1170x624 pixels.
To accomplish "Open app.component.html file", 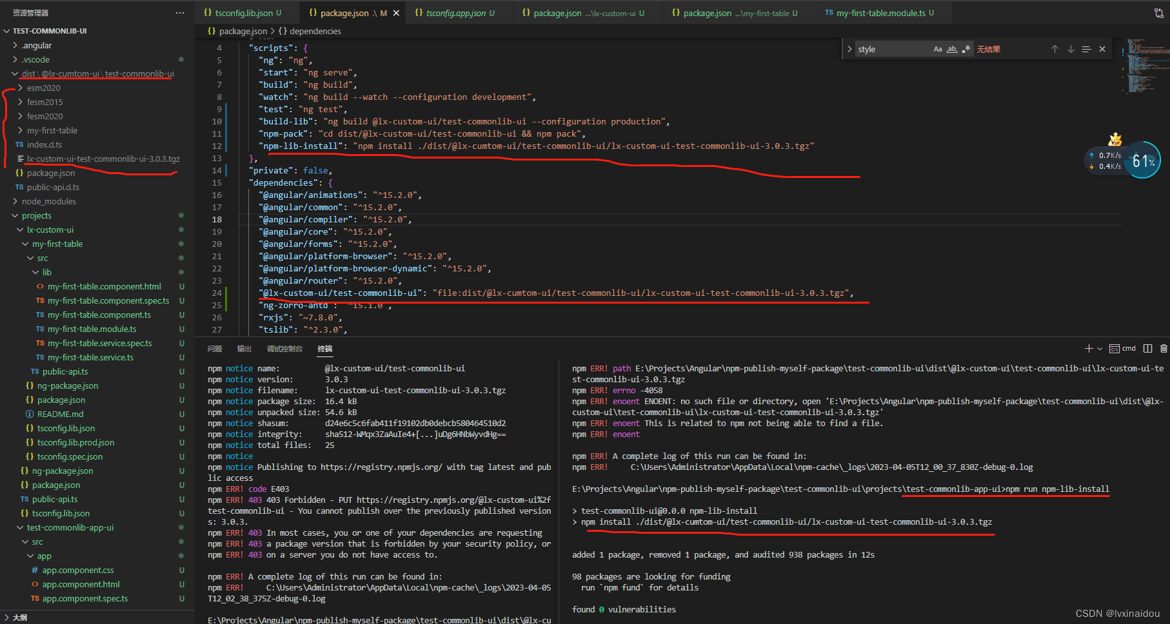I will 81,584.
